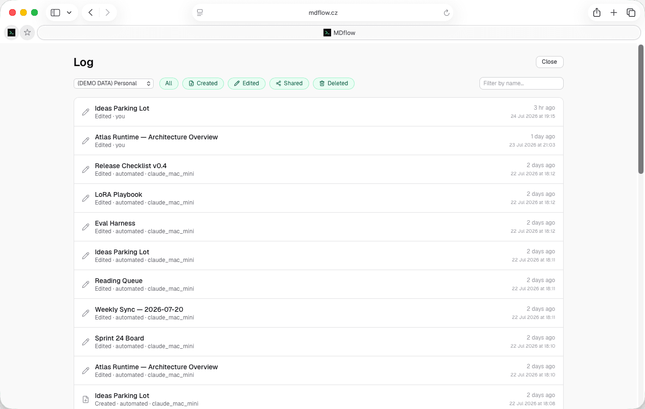Open Ideas Parking Lot edited 3 hr ago
The width and height of the screenshot is (645, 409).
[319, 112]
